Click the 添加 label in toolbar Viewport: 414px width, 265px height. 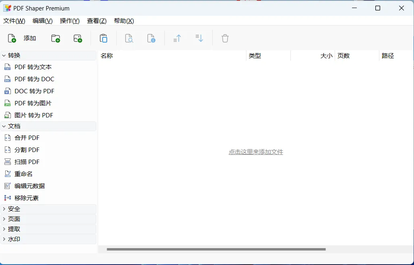30,38
